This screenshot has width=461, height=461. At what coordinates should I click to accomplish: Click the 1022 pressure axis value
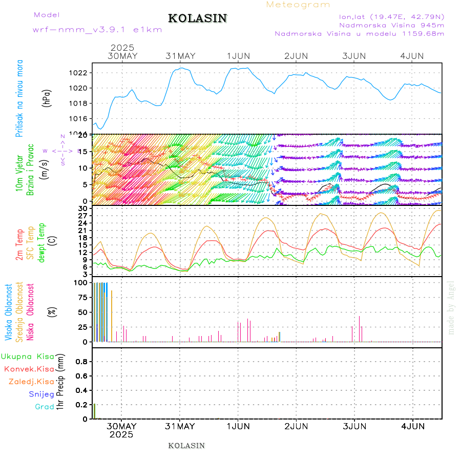[x=78, y=73]
